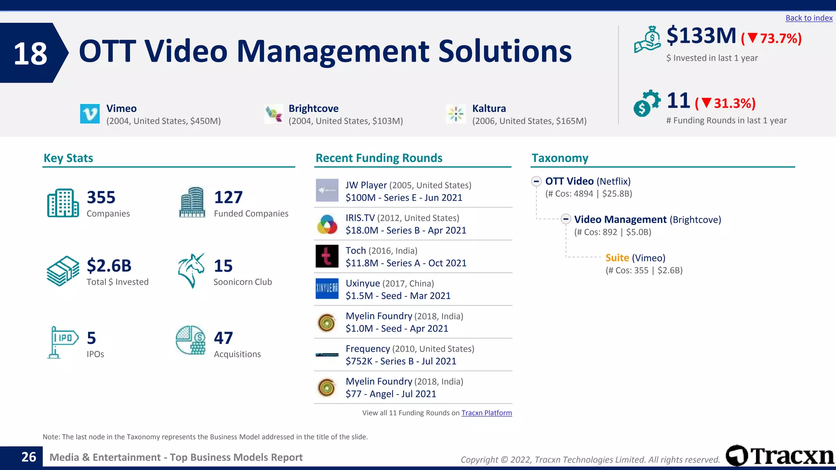Click the Recent Funding Rounds heading

[379, 158]
